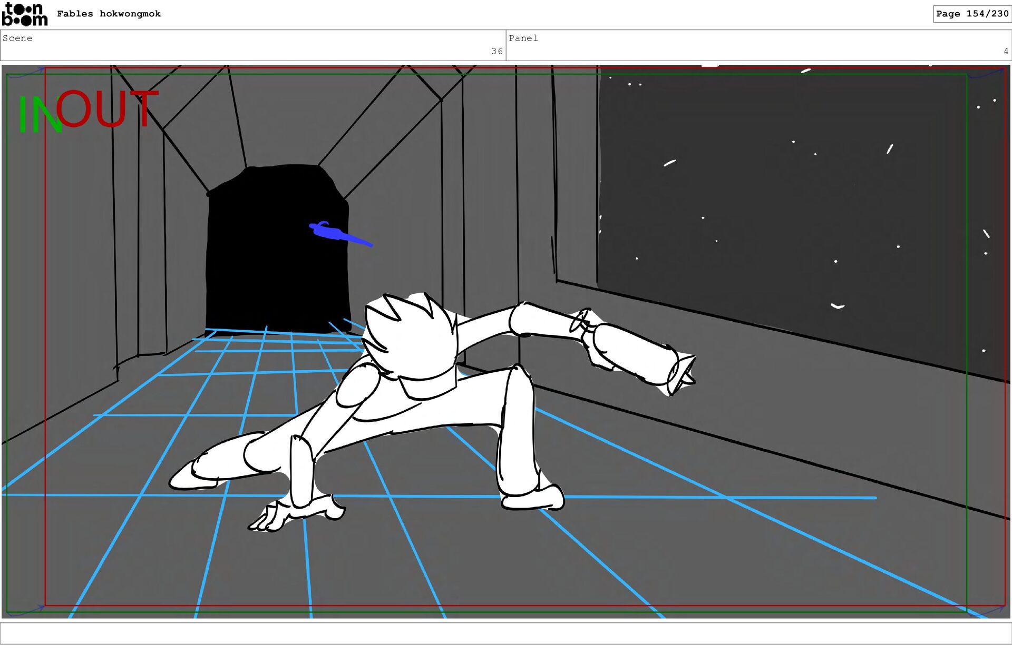Click the Toon Boom logo
The height and width of the screenshot is (654, 1012).
click(24, 14)
